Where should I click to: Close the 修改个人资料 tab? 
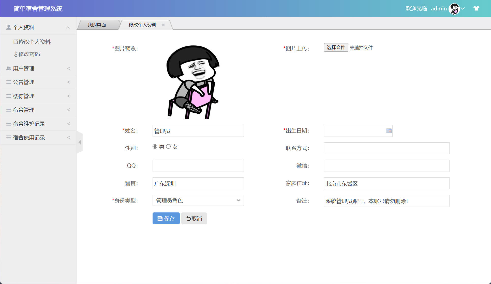[163, 25]
